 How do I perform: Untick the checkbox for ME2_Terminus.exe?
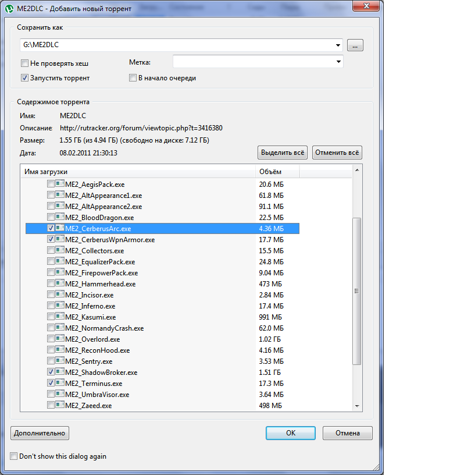51,383
